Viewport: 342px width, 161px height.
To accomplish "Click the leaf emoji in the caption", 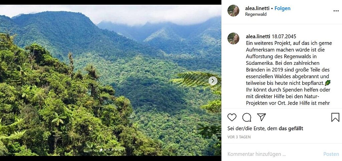I will tap(328, 83).
